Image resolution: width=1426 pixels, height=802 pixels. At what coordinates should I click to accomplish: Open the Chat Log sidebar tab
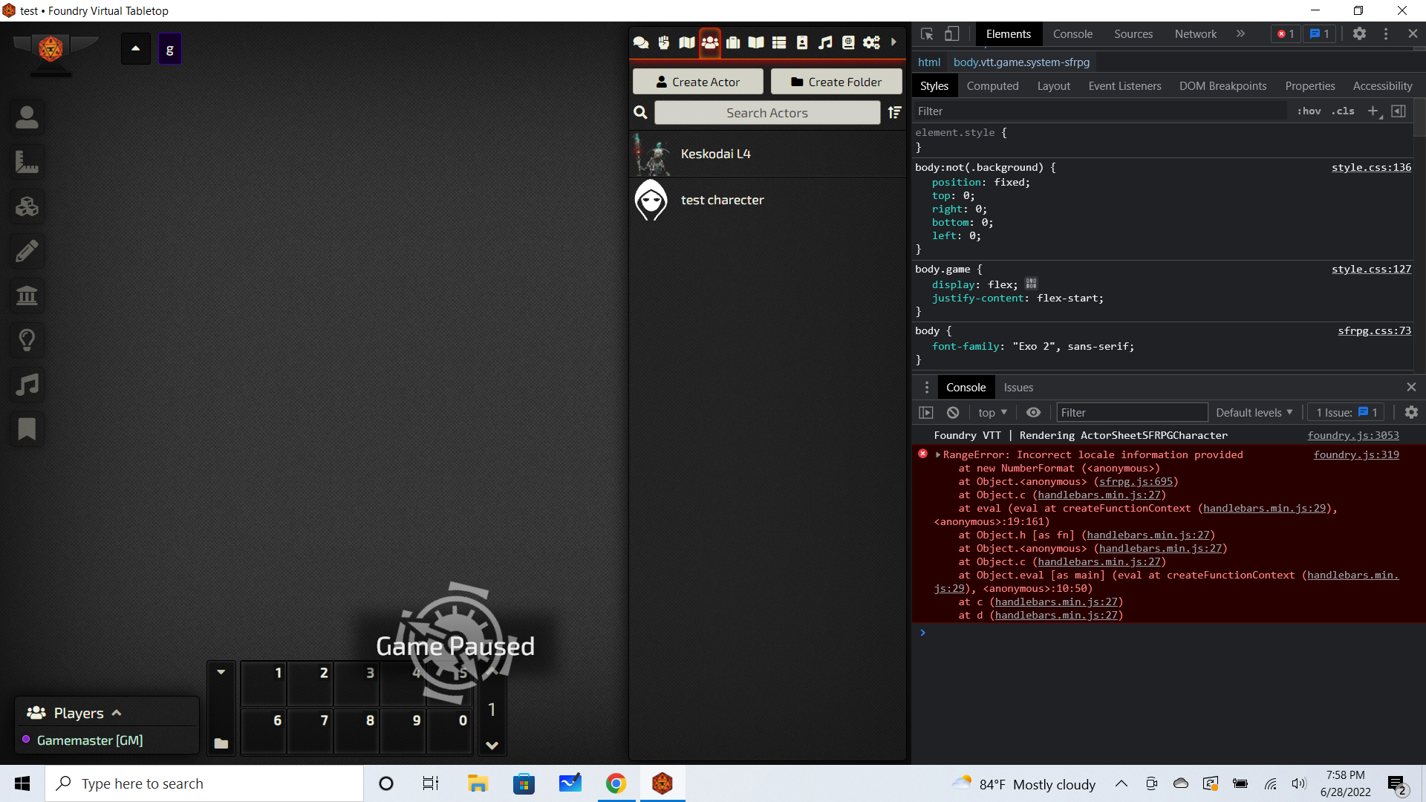(640, 42)
